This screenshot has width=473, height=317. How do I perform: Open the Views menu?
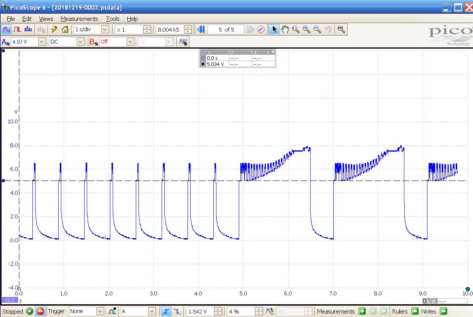tap(46, 19)
